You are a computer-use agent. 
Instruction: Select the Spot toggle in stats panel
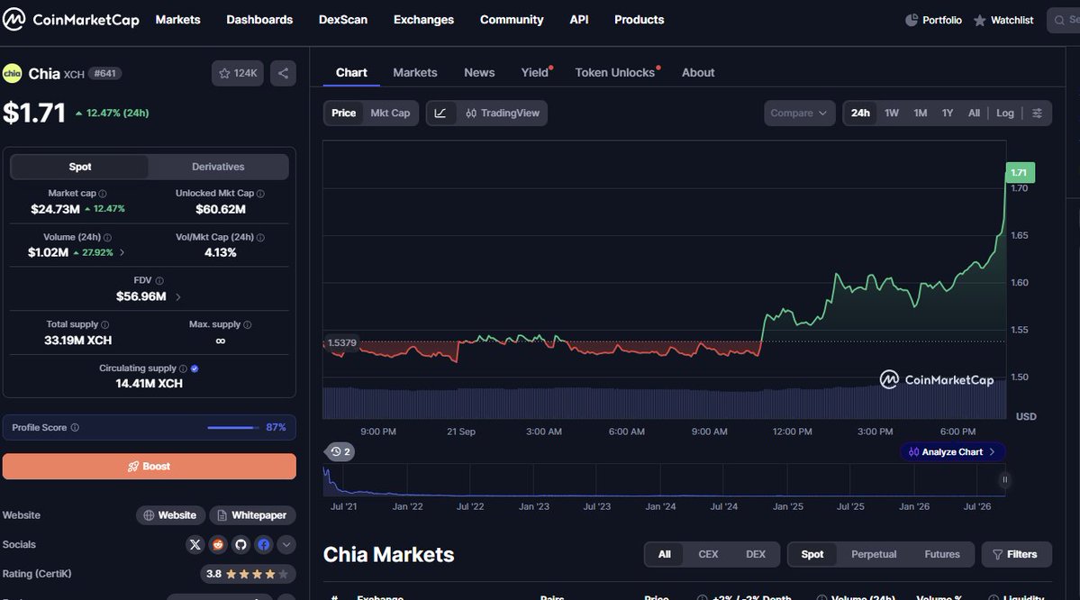coord(80,167)
